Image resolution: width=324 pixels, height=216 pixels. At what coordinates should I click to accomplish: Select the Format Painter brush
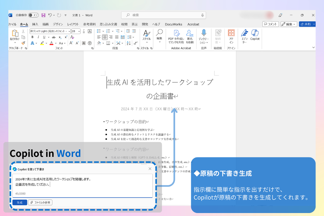pyautogui.click(x=23, y=43)
